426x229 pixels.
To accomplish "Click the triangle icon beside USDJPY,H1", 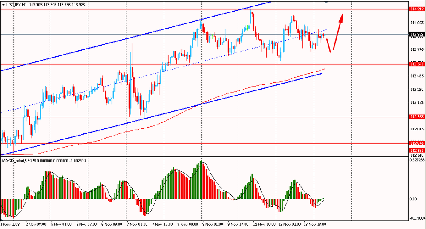I will point(3,5).
